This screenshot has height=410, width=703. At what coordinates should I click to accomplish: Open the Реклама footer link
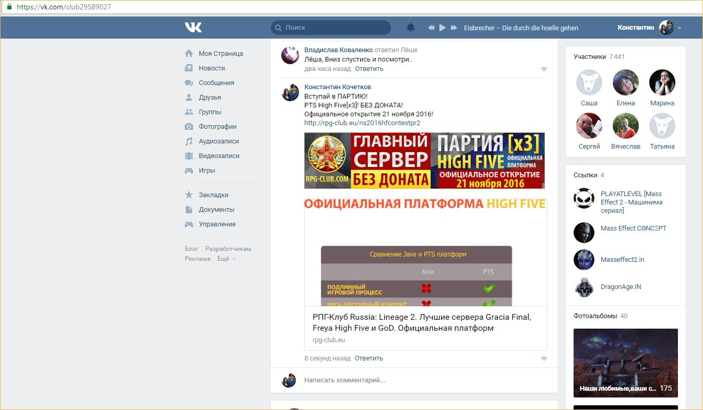pyautogui.click(x=198, y=259)
